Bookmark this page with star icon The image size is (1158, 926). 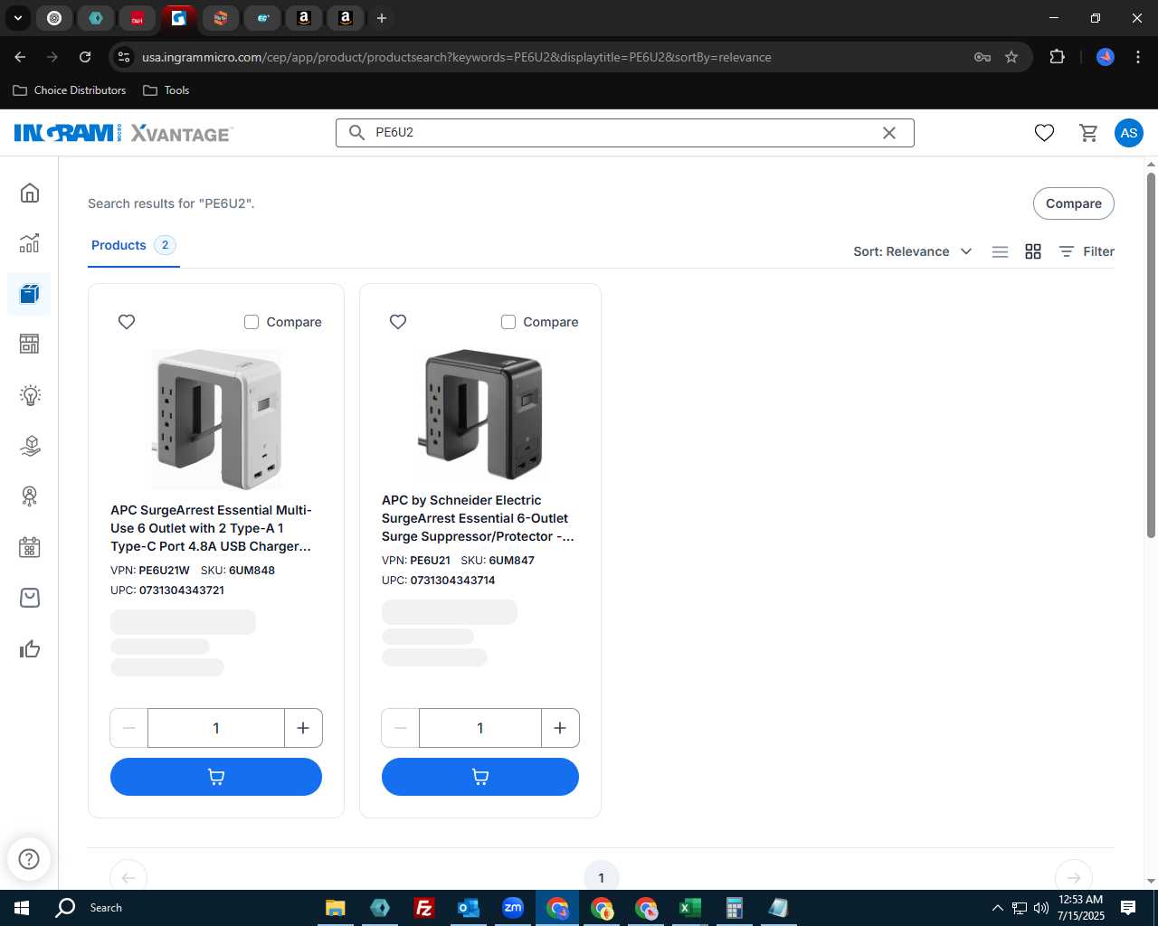tap(1011, 57)
